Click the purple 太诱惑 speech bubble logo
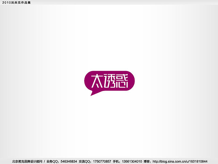This screenshot has width=218, height=164. click(x=109, y=83)
